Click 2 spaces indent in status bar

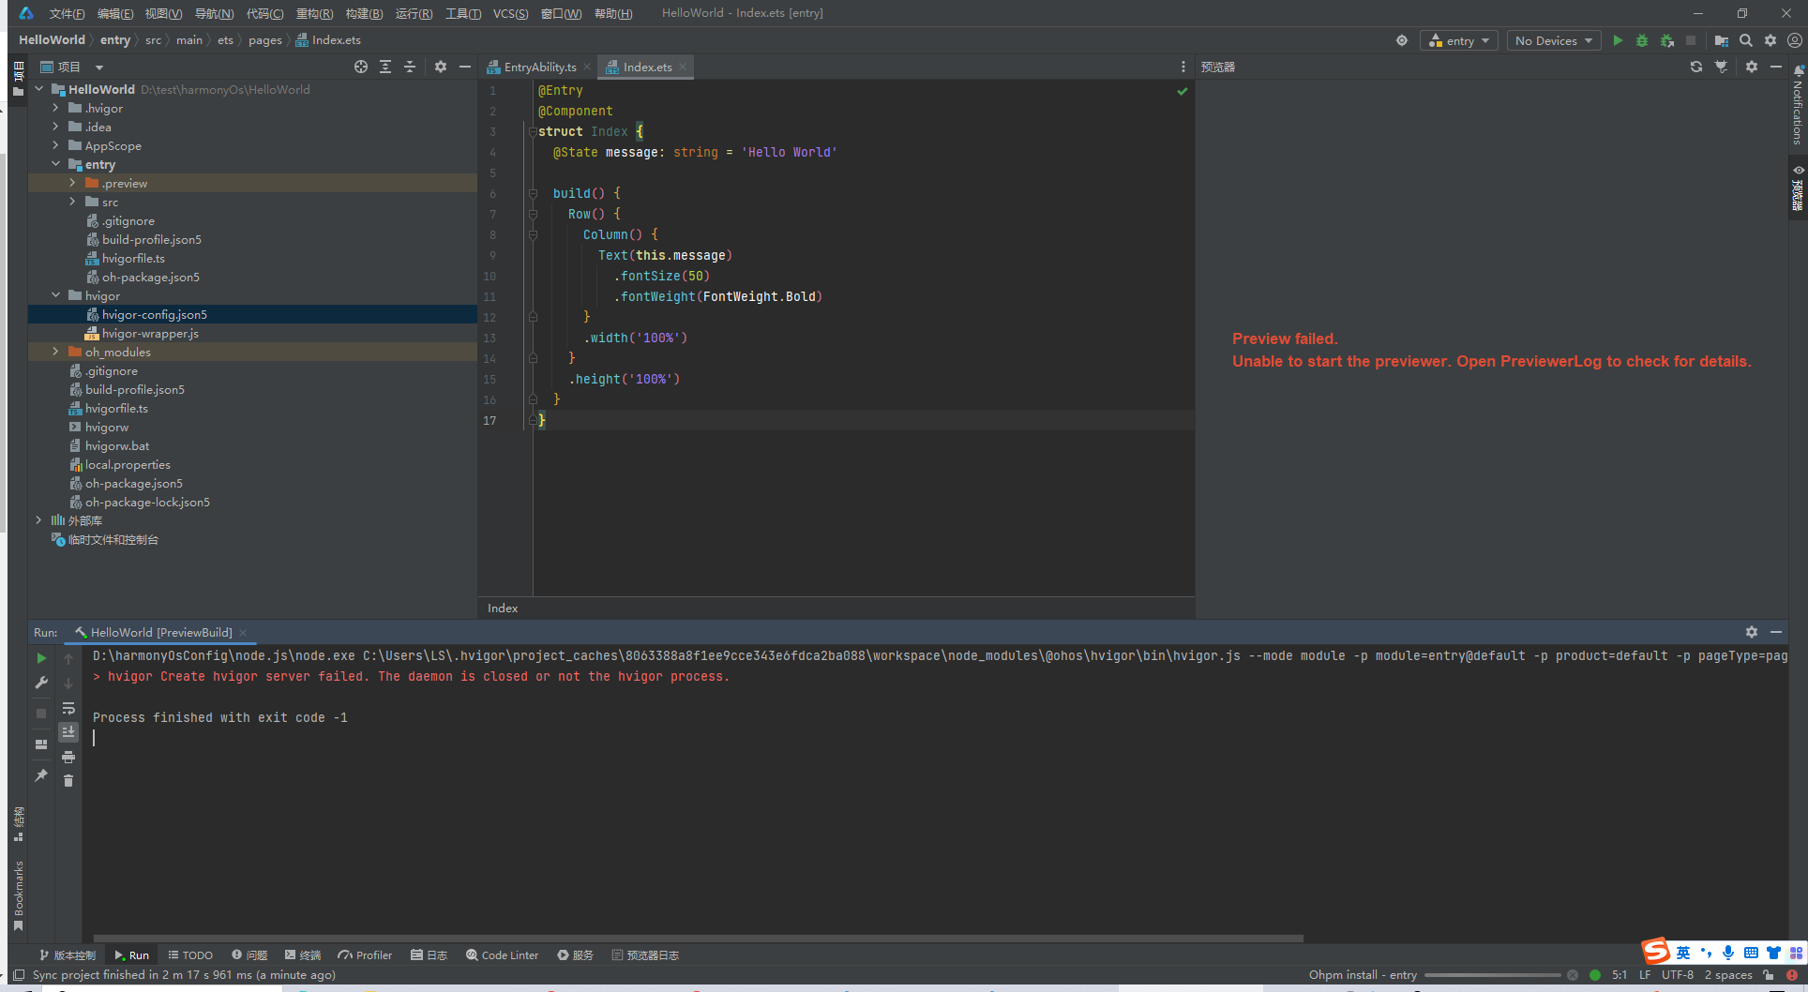(x=1728, y=975)
